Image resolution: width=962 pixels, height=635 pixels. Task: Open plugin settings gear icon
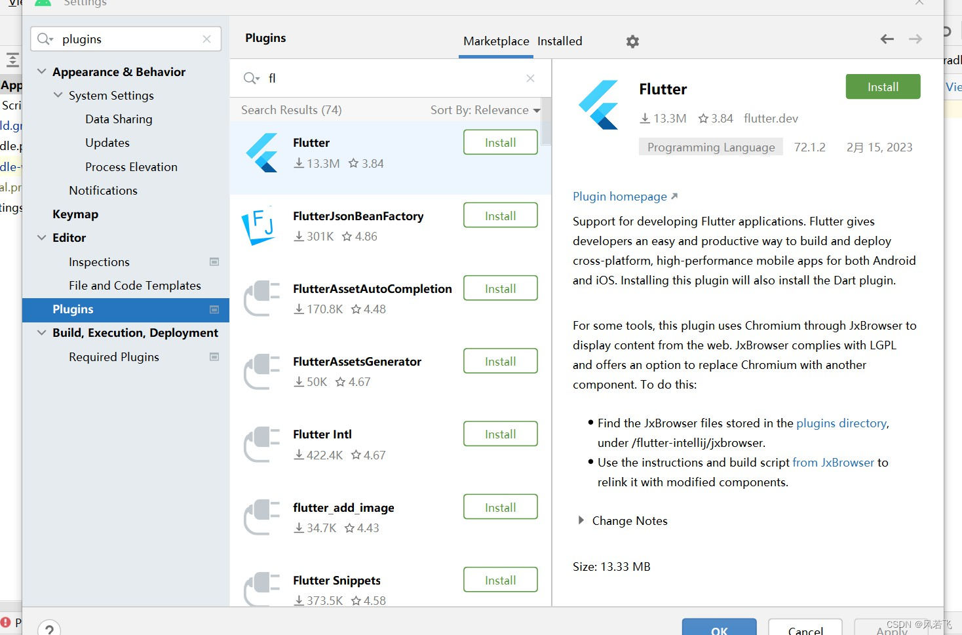point(632,41)
